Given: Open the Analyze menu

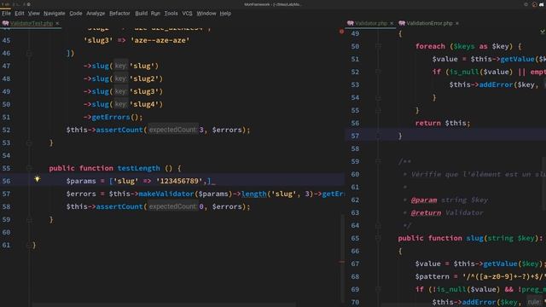Looking at the screenshot, I should [96, 14].
